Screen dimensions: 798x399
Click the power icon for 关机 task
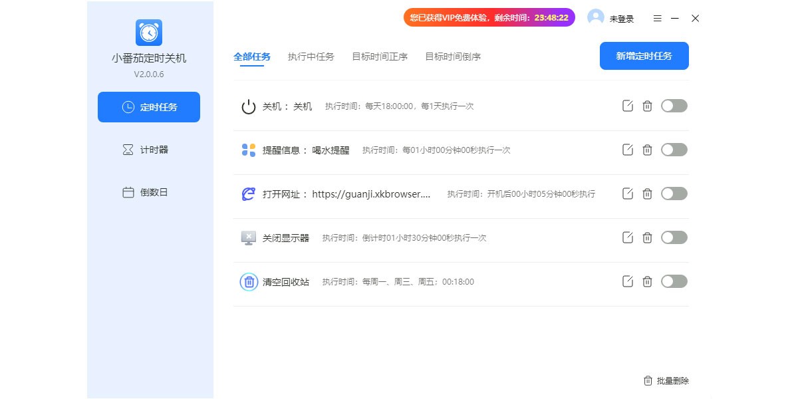(x=248, y=106)
